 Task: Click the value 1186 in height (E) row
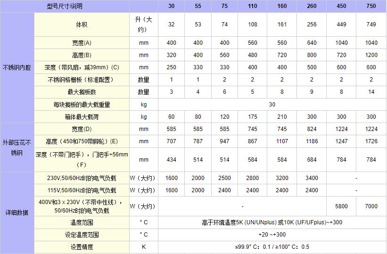(312, 141)
